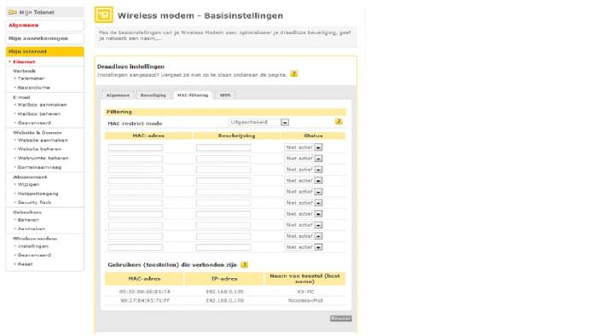Click the Abonnement sidebar heading
The image size is (597, 336).
(x=30, y=177)
